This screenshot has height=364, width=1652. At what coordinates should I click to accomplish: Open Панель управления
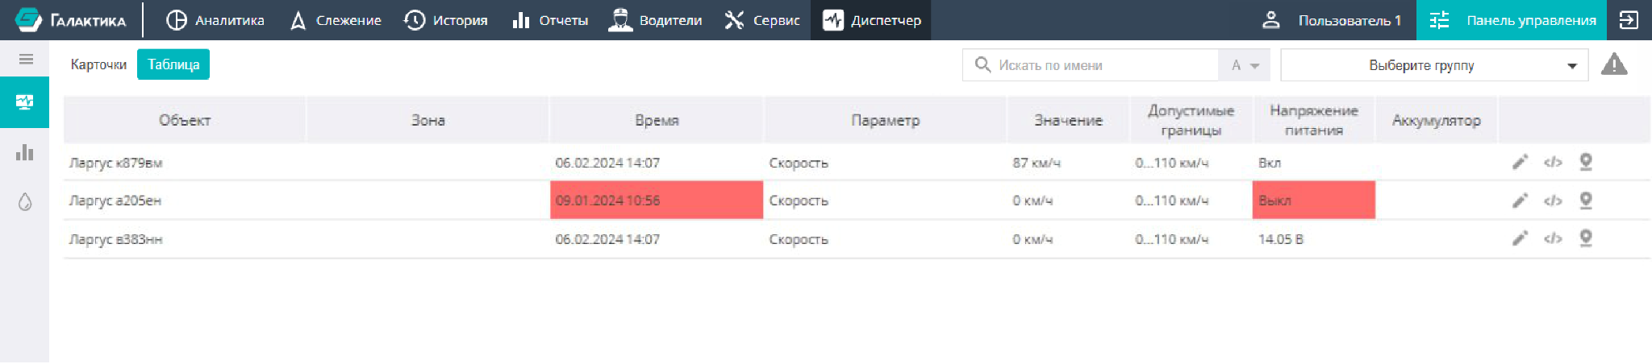[x=1512, y=20]
